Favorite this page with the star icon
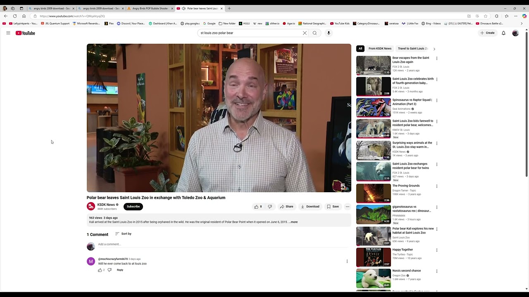Screen dimensions: 529x297 pos(486,16)
